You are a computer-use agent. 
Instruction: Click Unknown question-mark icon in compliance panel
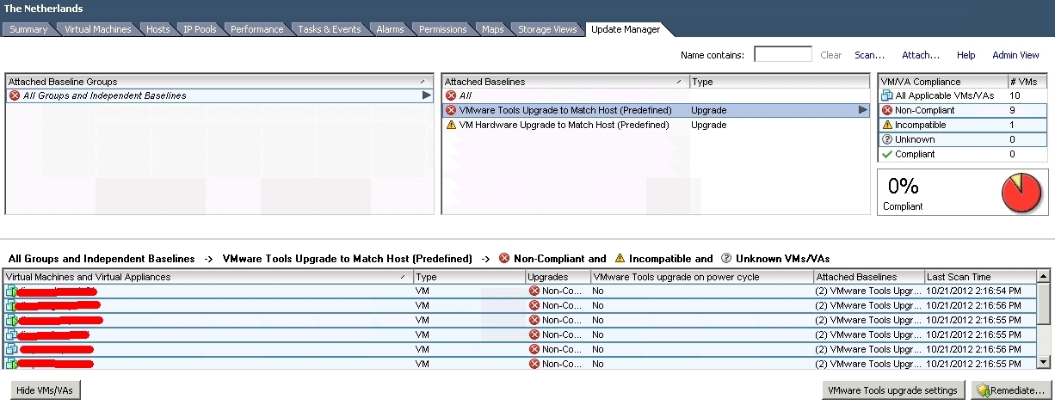click(x=887, y=139)
